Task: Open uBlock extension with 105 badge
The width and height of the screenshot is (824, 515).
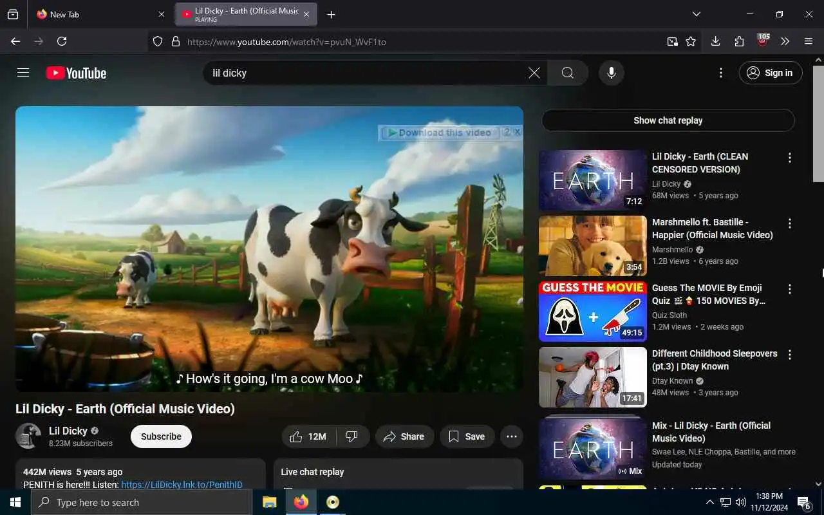Action: (x=763, y=41)
